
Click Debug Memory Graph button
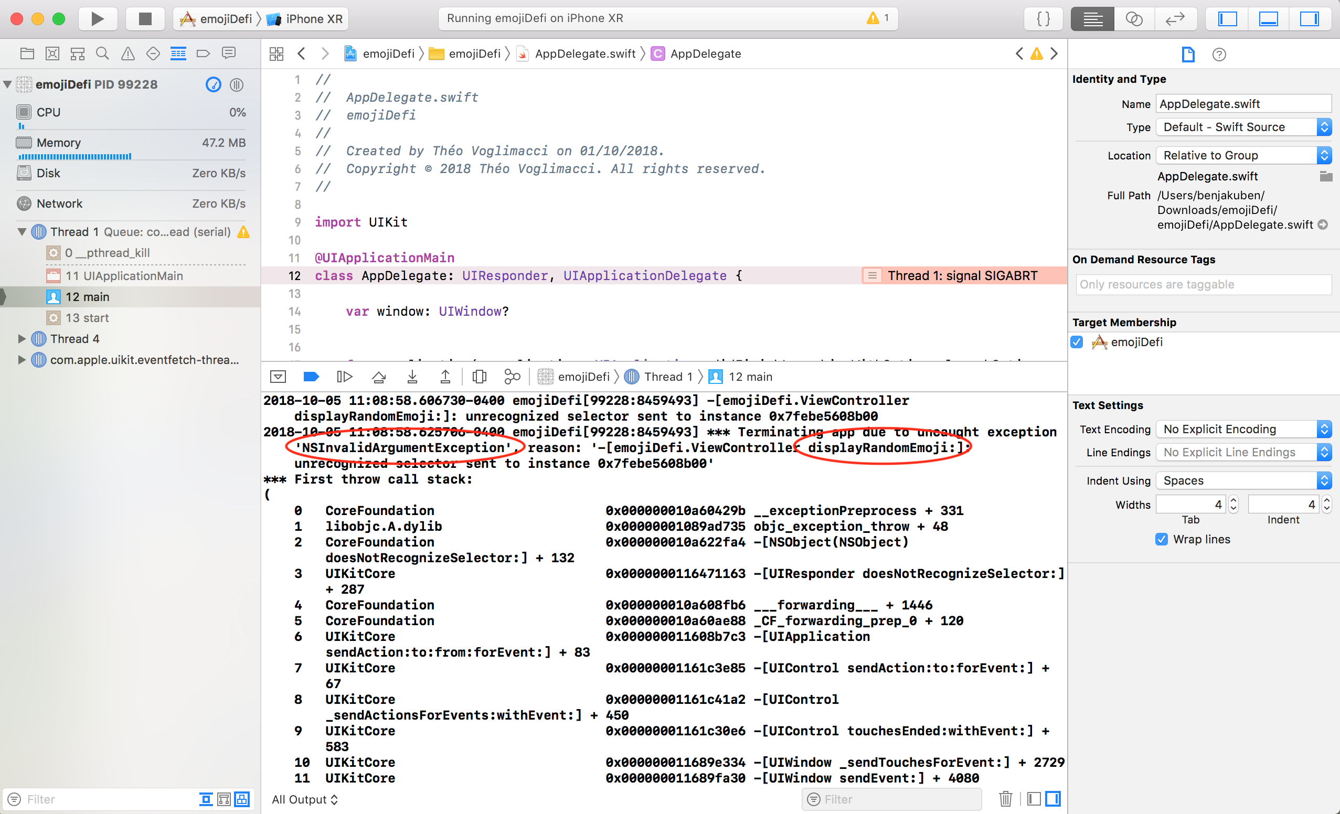click(x=512, y=377)
